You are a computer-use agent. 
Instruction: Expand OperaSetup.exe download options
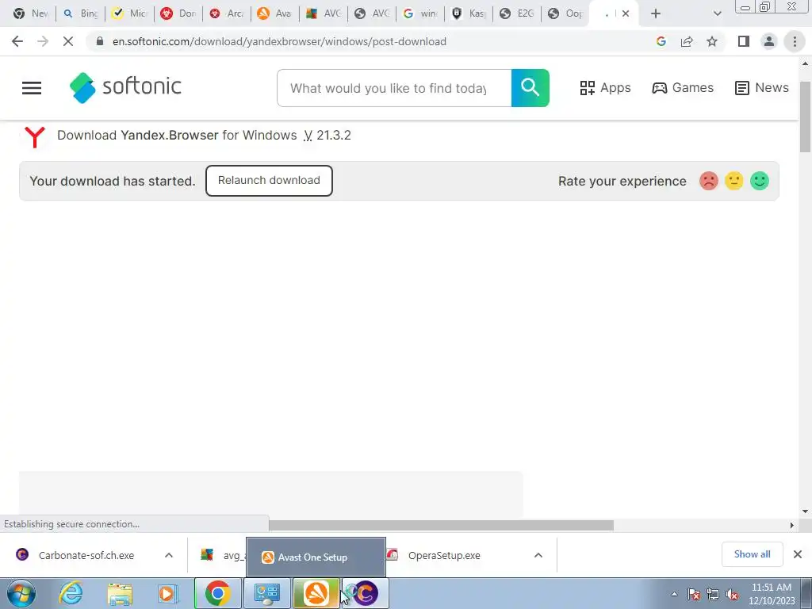pyautogui.click(x=538, y=555)
